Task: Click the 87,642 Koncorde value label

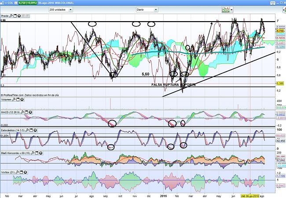Action: click(x=281, y=160)
